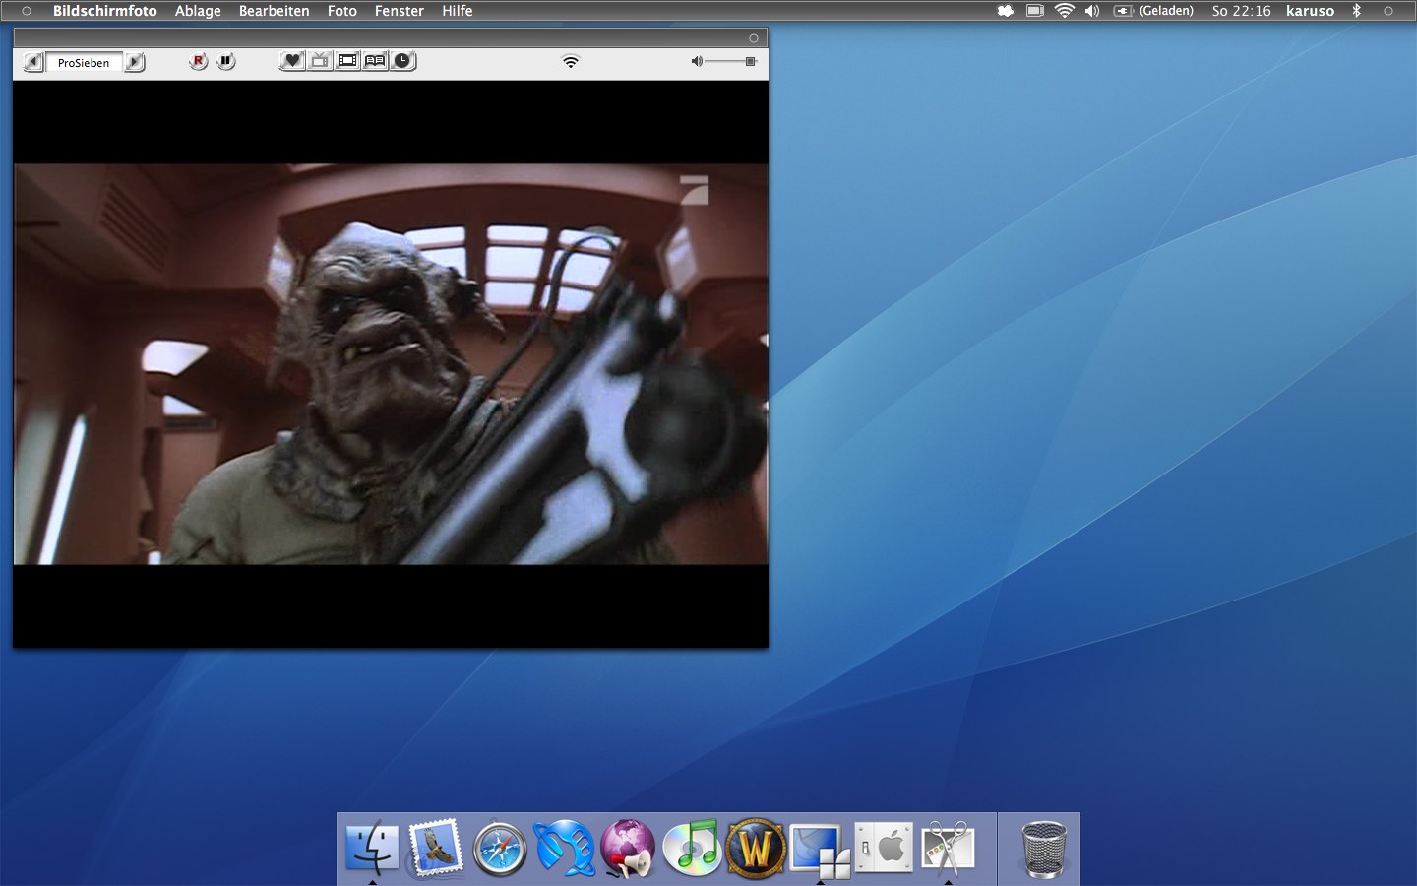This screenshot has height=886, width=1417.
Task: Open favorites with the heart icon
Action: tap(292, 61)
